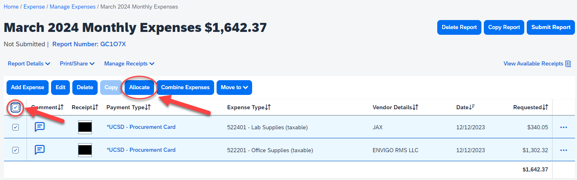Click the Allocate button
Screen dimensions: 577x180
point(139,88)
